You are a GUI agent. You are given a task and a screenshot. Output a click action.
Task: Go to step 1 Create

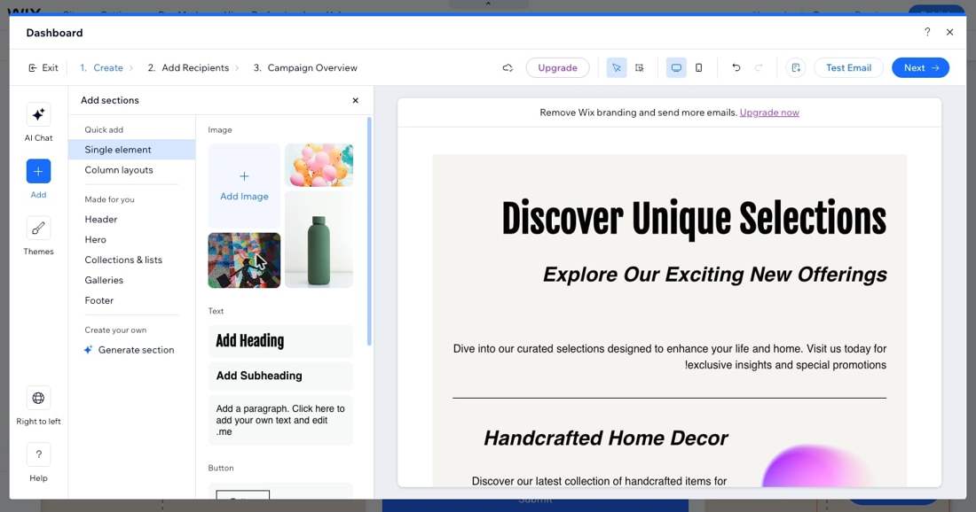click(x=101, y=67)
